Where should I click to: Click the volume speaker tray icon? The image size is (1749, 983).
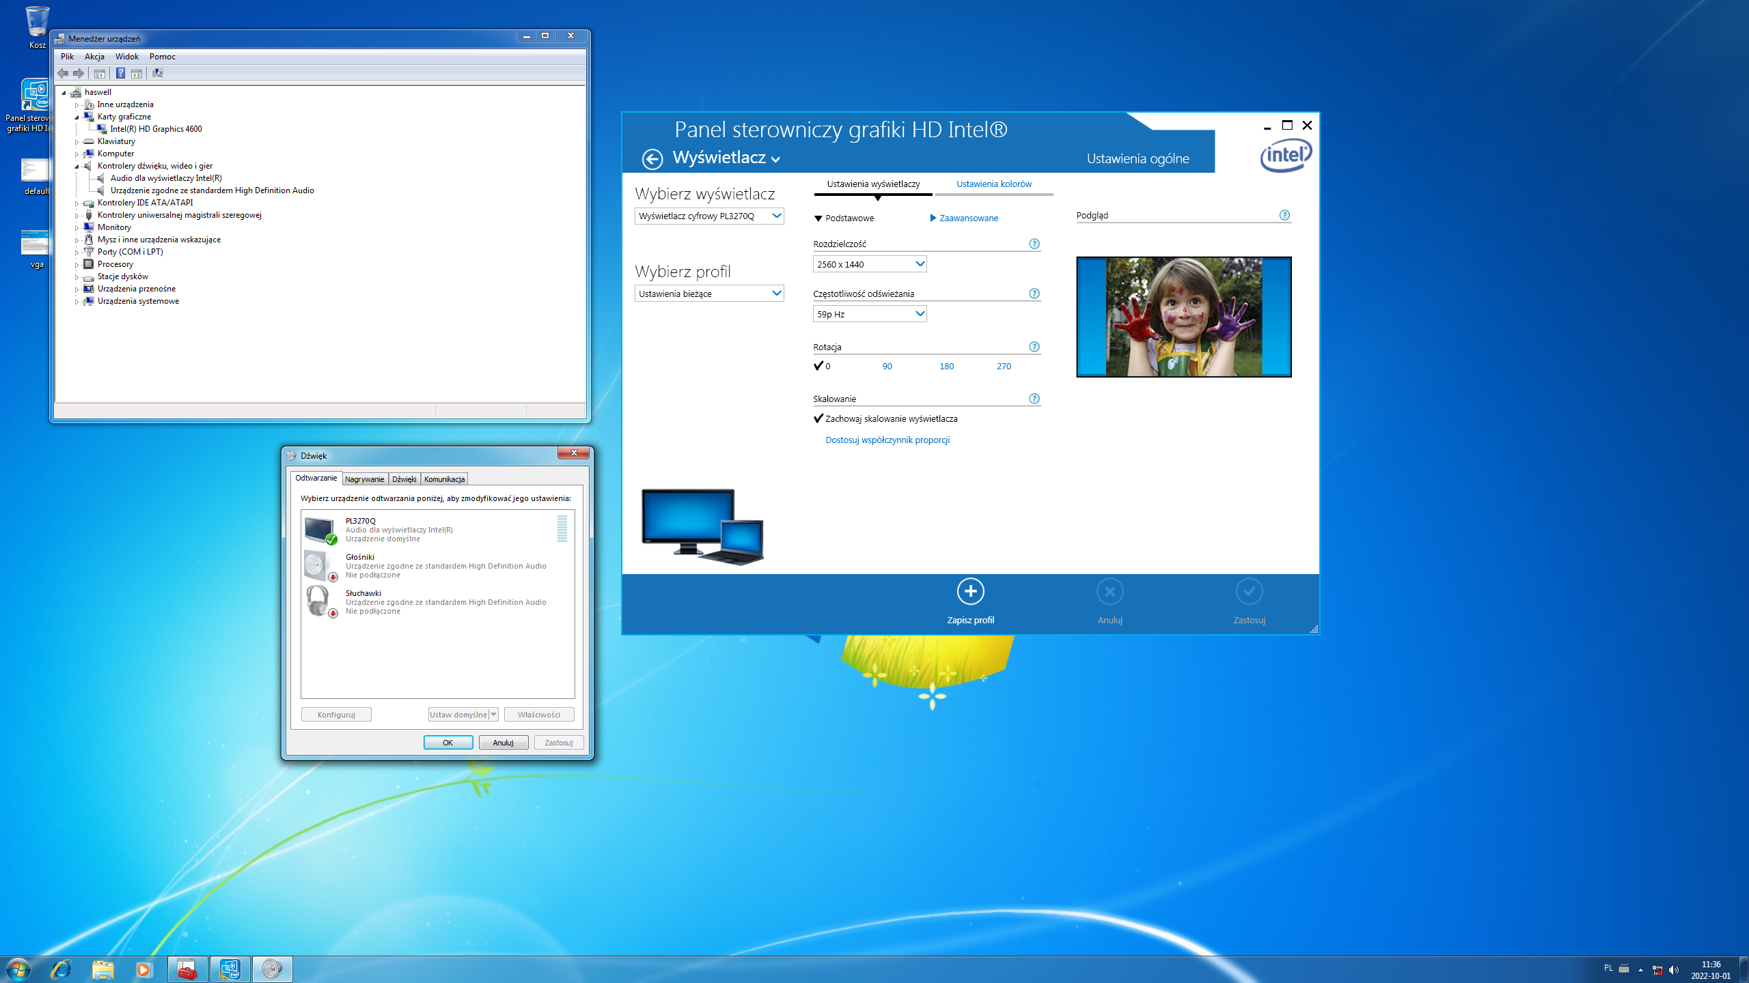coord(1674,970)
